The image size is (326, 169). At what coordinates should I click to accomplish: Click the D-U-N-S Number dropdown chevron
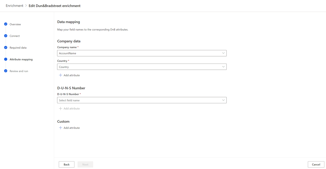pyautogui.click(x=223, y=100)
